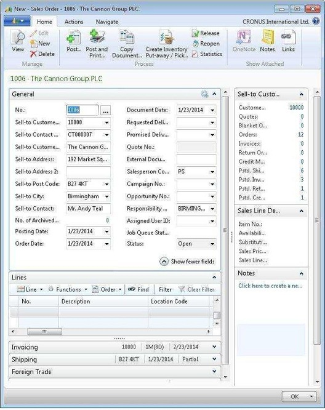The width and height of the screenshot is (325, 410).
Task: Click Find binoculars in Lines toolbar
Action: [138, 289]
